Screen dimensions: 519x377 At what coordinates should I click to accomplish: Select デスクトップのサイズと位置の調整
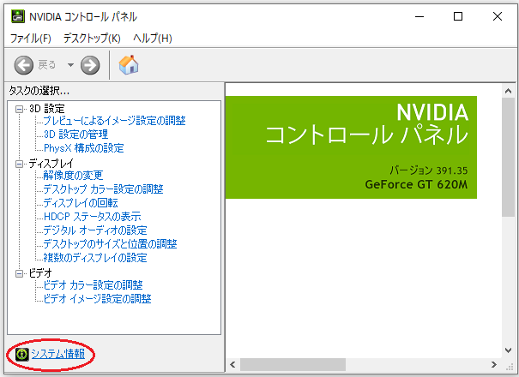110,244
